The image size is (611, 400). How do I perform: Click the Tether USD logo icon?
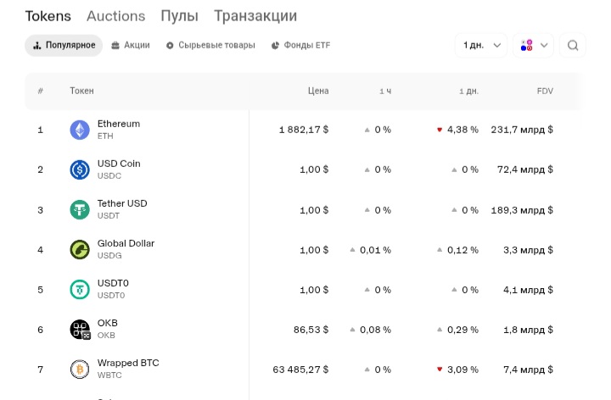(80, 209)
